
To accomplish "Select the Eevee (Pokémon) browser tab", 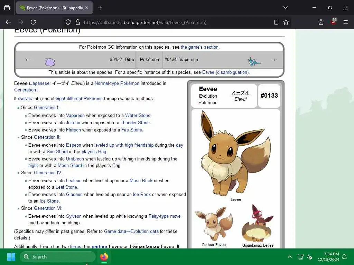I will 54,8.
